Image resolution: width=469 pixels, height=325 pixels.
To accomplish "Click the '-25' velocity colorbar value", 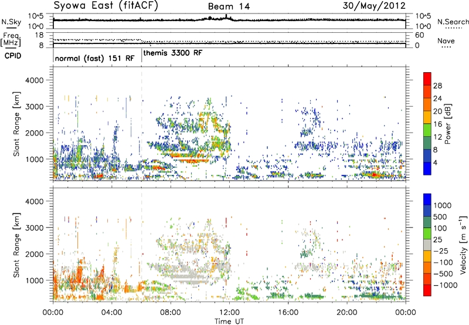I will point(441,250).
